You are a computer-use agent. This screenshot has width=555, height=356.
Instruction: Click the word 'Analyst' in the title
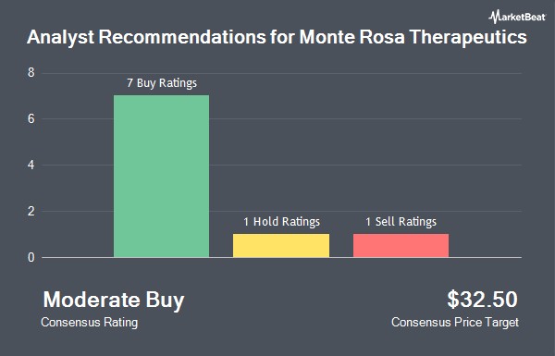pos(60,38)
